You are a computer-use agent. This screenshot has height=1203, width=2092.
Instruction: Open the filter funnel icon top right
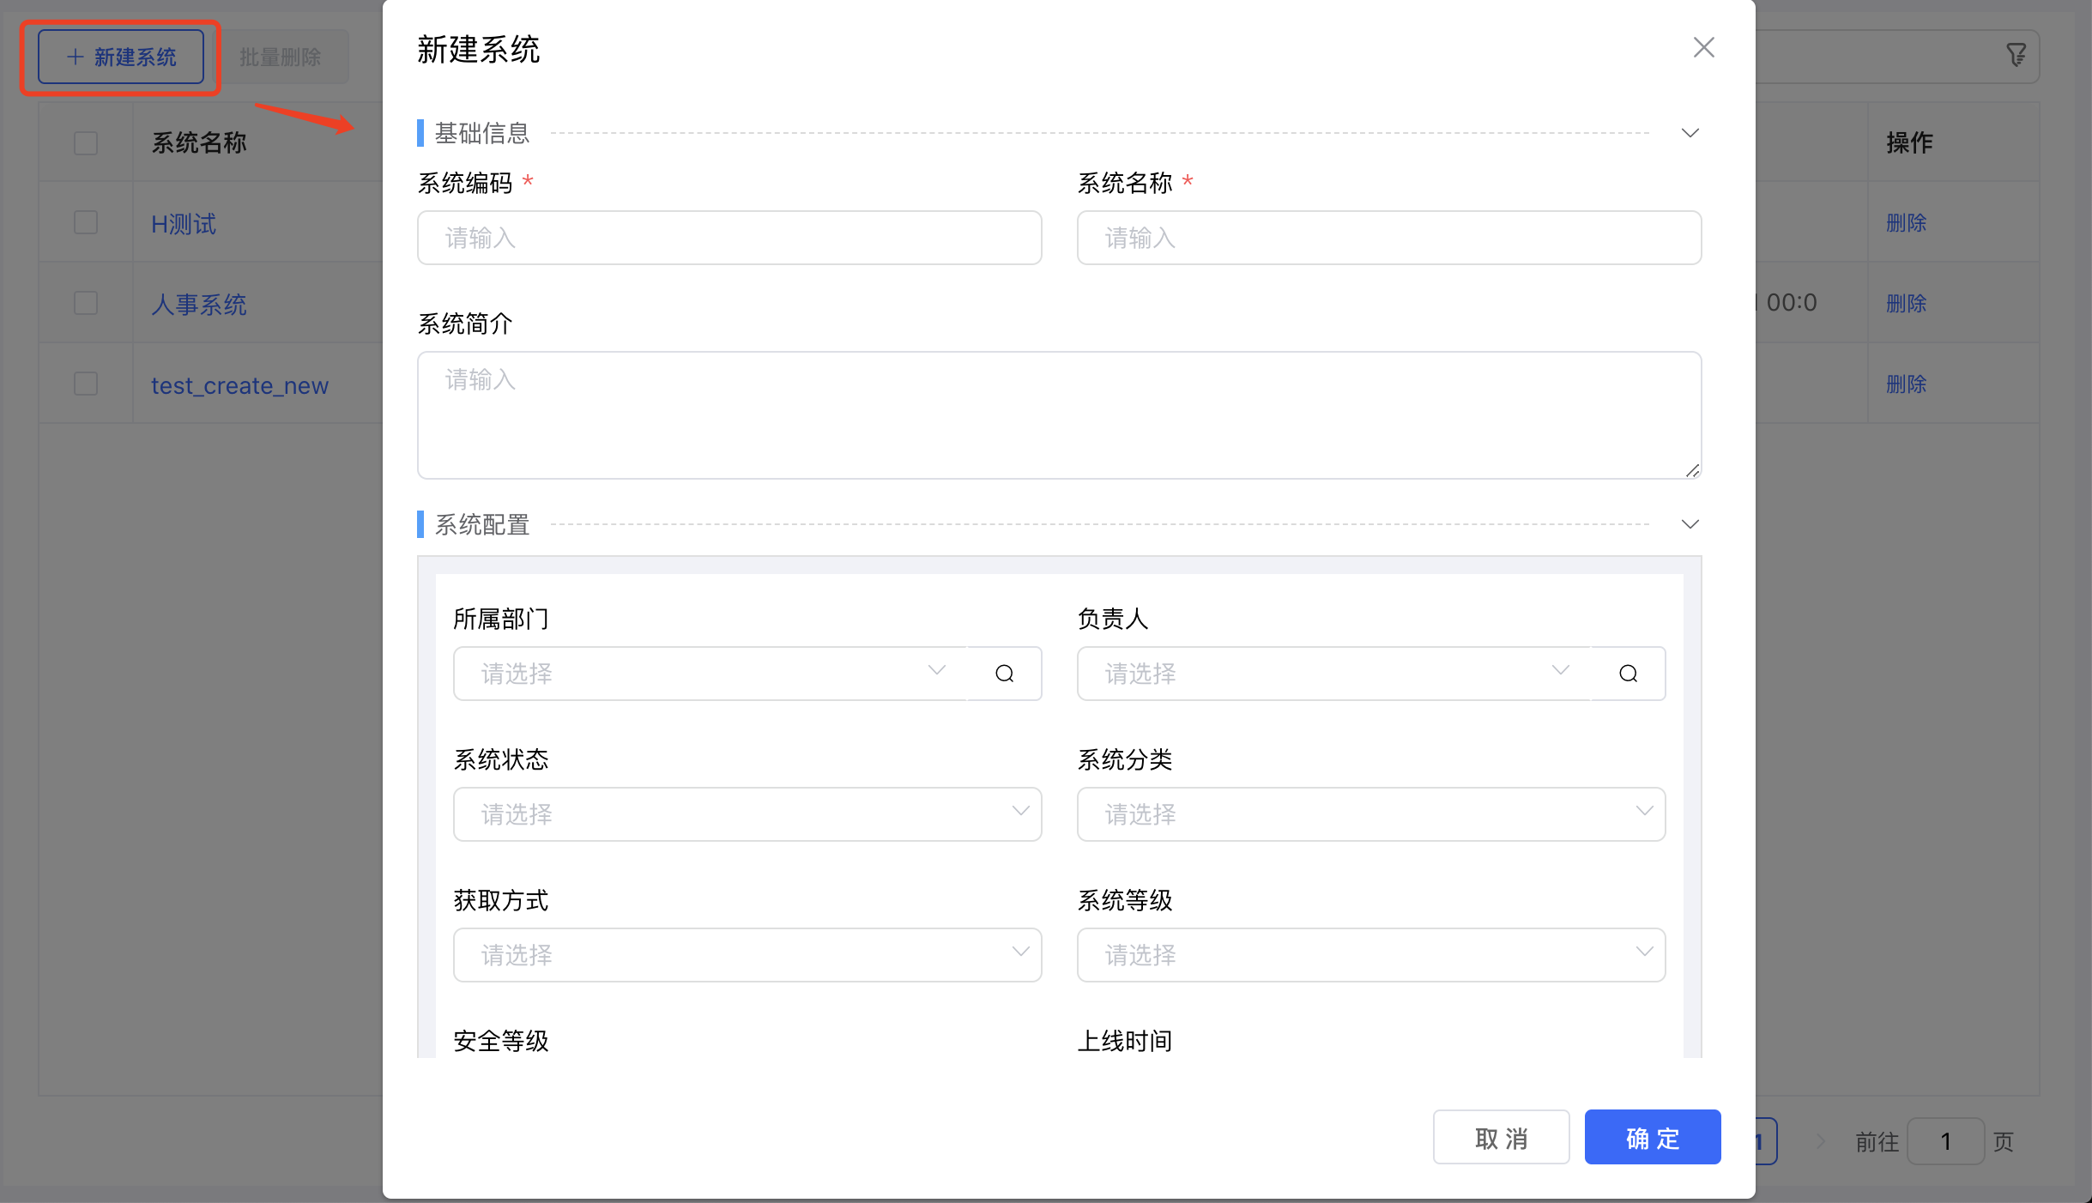pos(2016,55)
